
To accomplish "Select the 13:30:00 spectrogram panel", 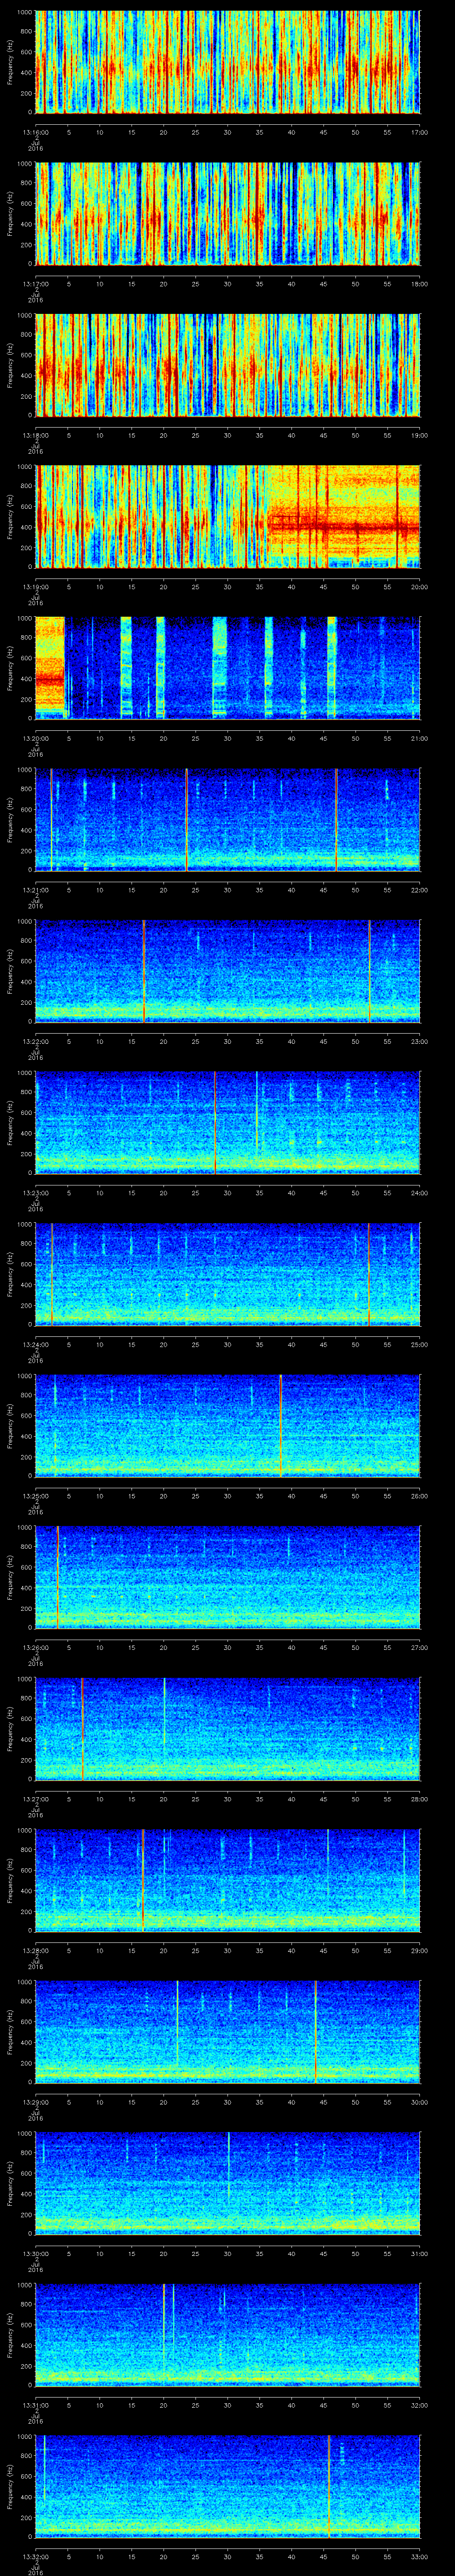I will pyautogui.click(x=228, y=2184).
